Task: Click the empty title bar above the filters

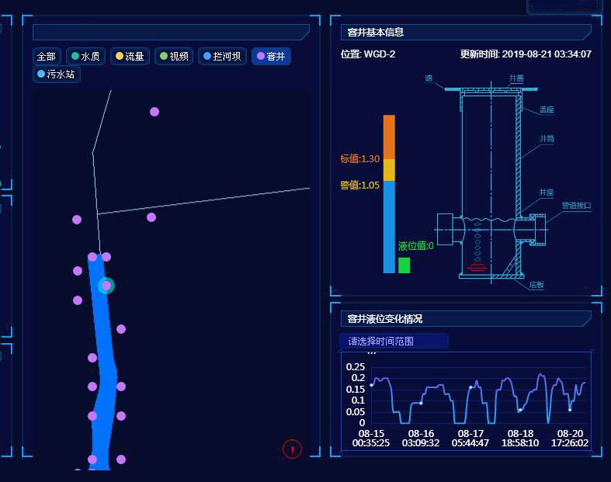Action: coord(171,33)
